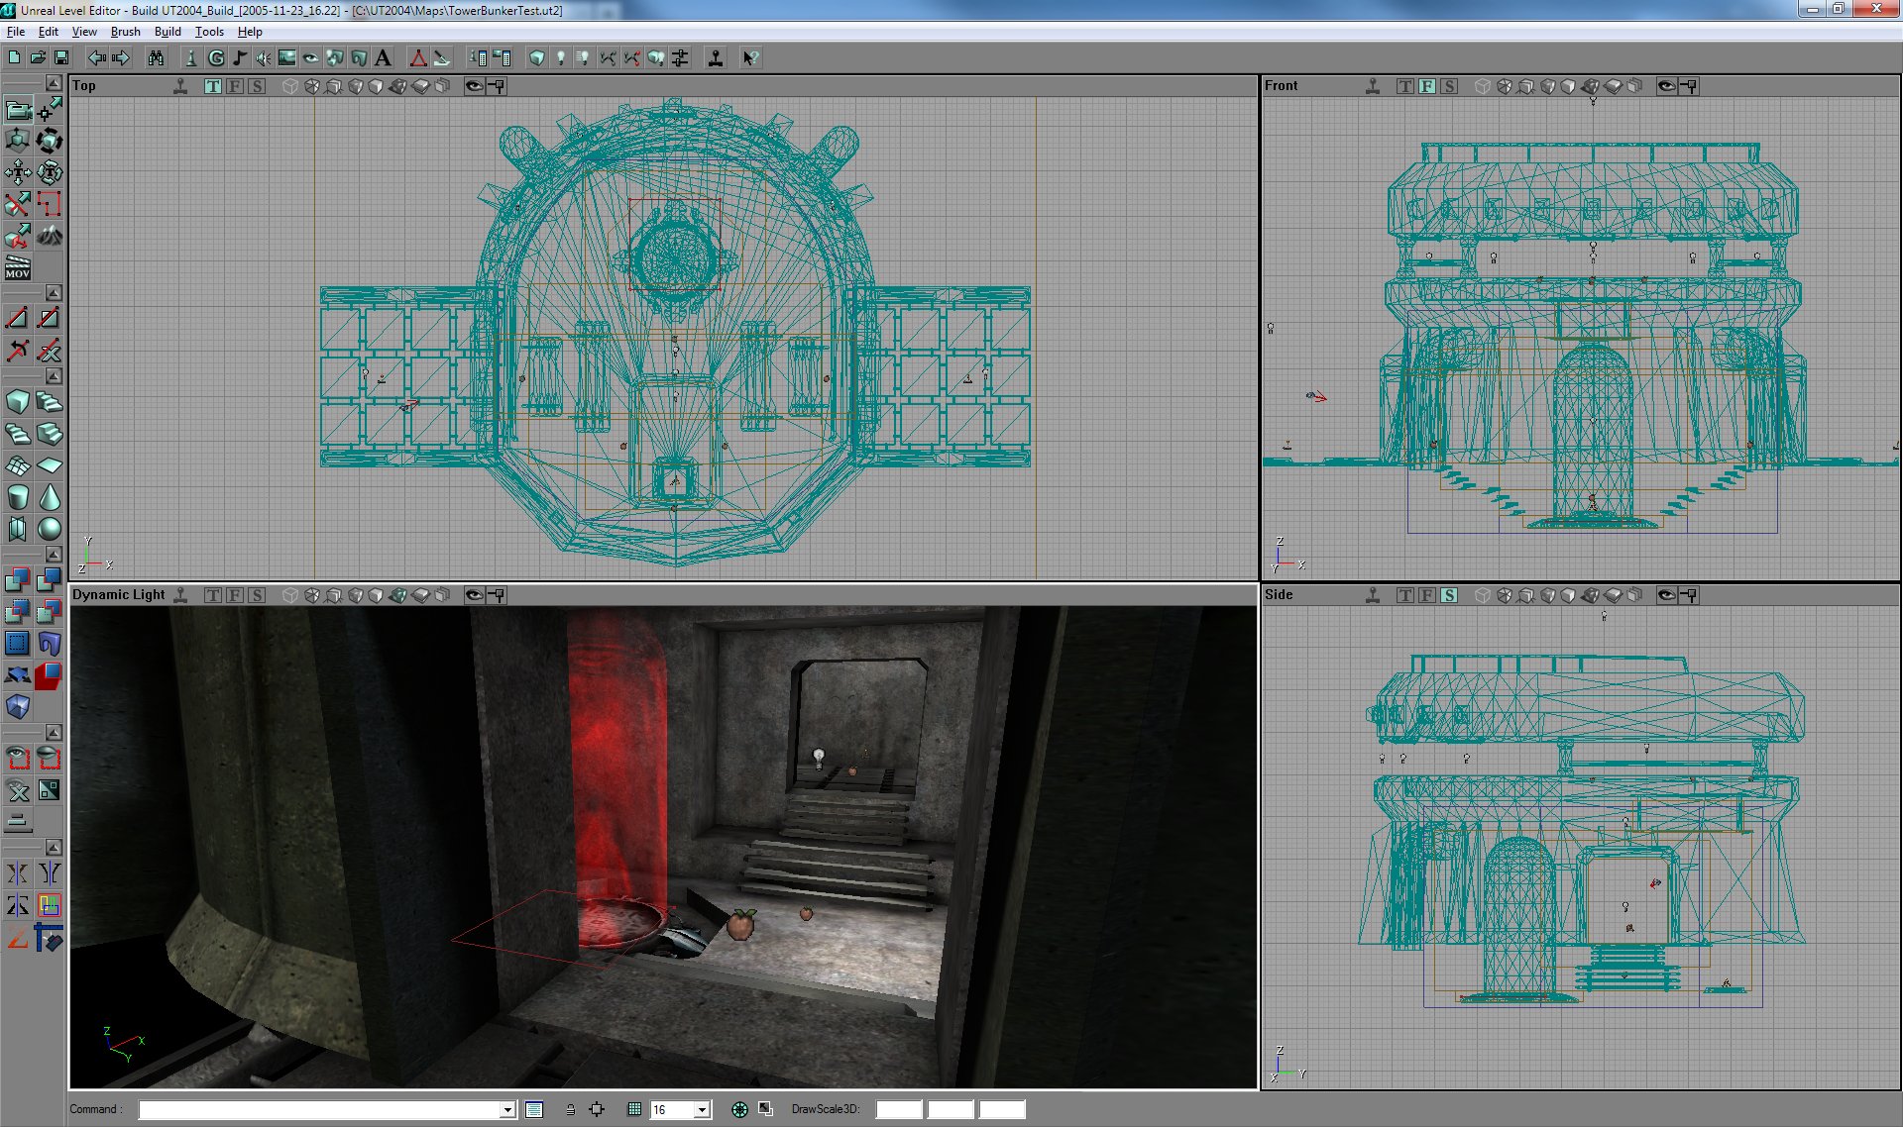The image size is (1903, 1127).
Task: Create a cylinder builder brush
Action: [x=18, y=497]
